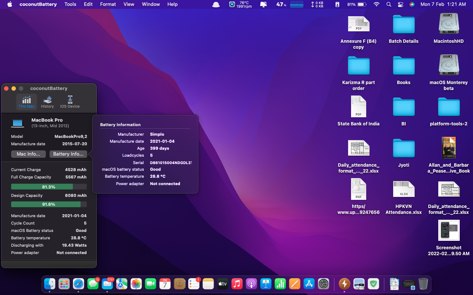473x295 pixels.
Task: Open the Format menu
Action: tap(108, 4)
